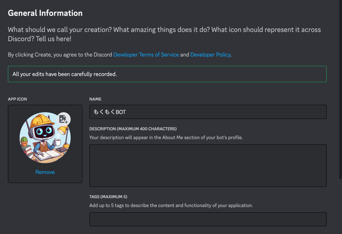Click the Add up to 5 tags hint
Image resolution: width=342 pixels, height=234 pixels.
coord(171,205)
